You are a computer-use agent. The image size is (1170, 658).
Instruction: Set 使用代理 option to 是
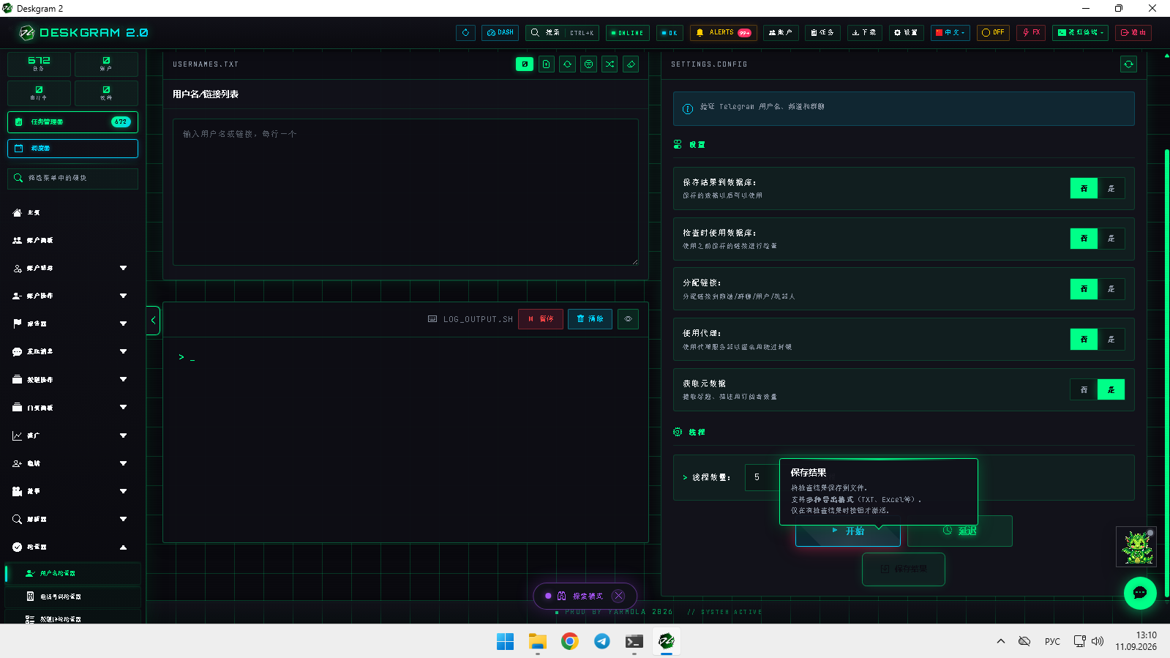click(x=1111, y=340)
